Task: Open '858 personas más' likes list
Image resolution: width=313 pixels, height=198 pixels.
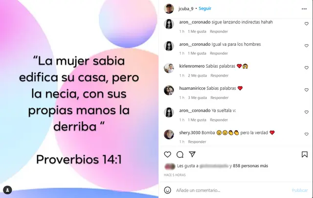Action: click(250, 166)
